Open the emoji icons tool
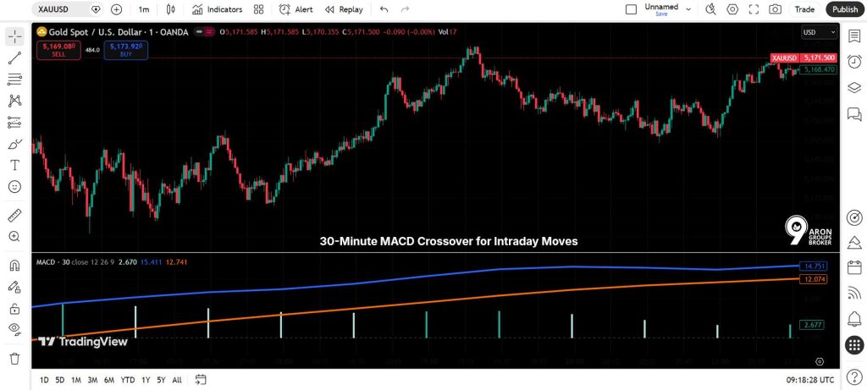867x390 pixels. coord(15,187)
